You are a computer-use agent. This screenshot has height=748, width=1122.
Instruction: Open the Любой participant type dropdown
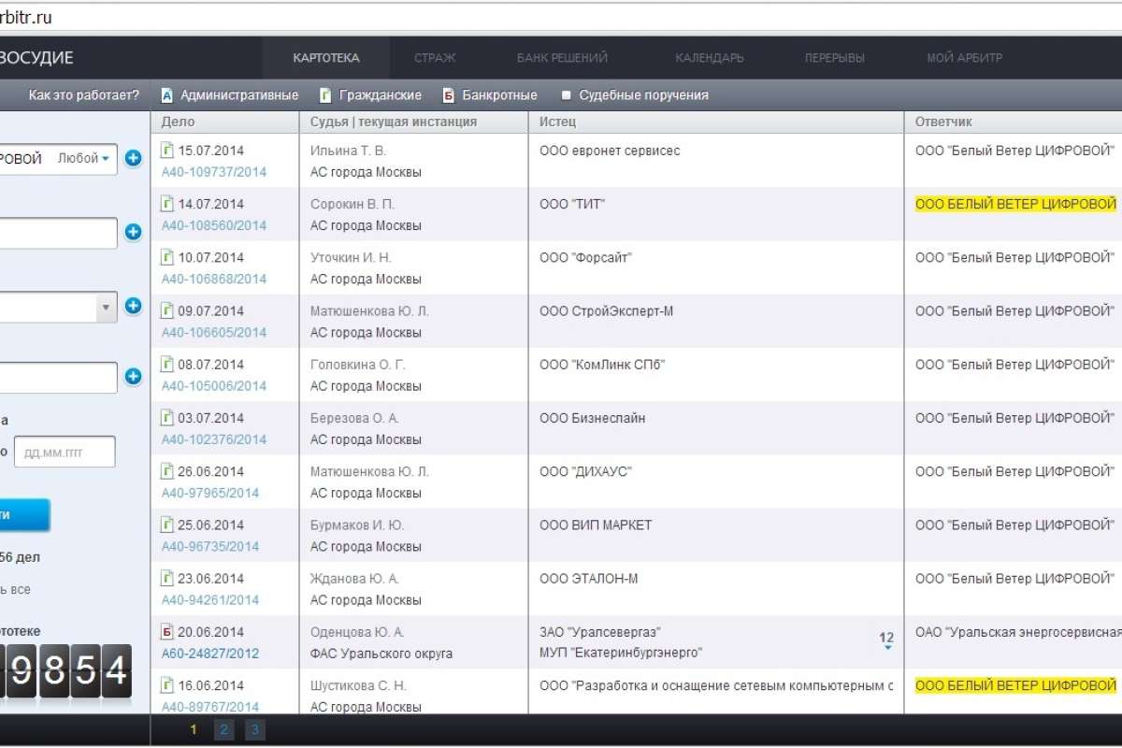(83, 158)
